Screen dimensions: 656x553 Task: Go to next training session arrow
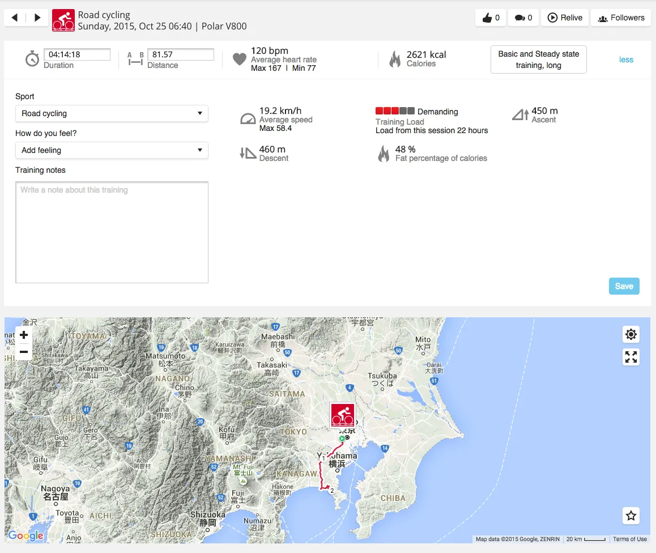(x=37, y=18)
